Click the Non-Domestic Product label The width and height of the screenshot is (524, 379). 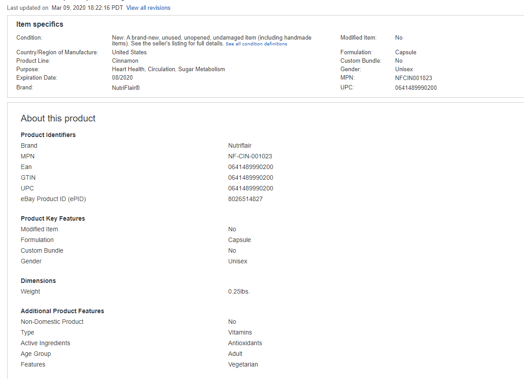pyautogui.click(x=52, y=322)
